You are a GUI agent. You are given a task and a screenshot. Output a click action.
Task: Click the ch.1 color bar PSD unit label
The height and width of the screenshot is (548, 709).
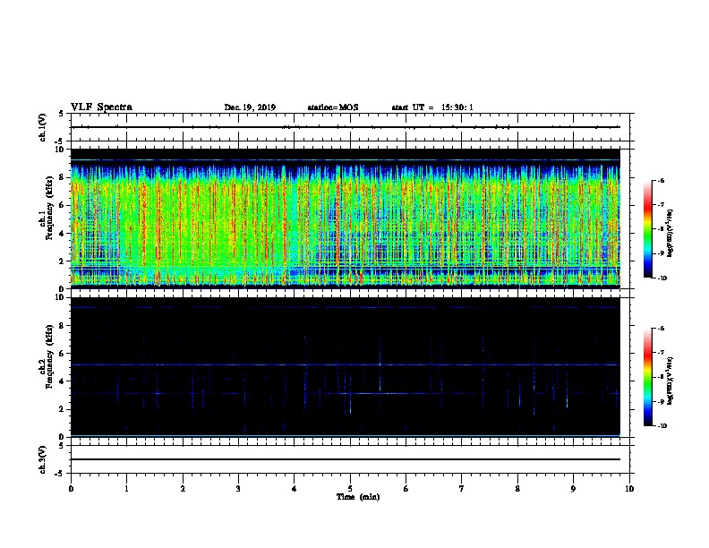(x=671, y=233)
